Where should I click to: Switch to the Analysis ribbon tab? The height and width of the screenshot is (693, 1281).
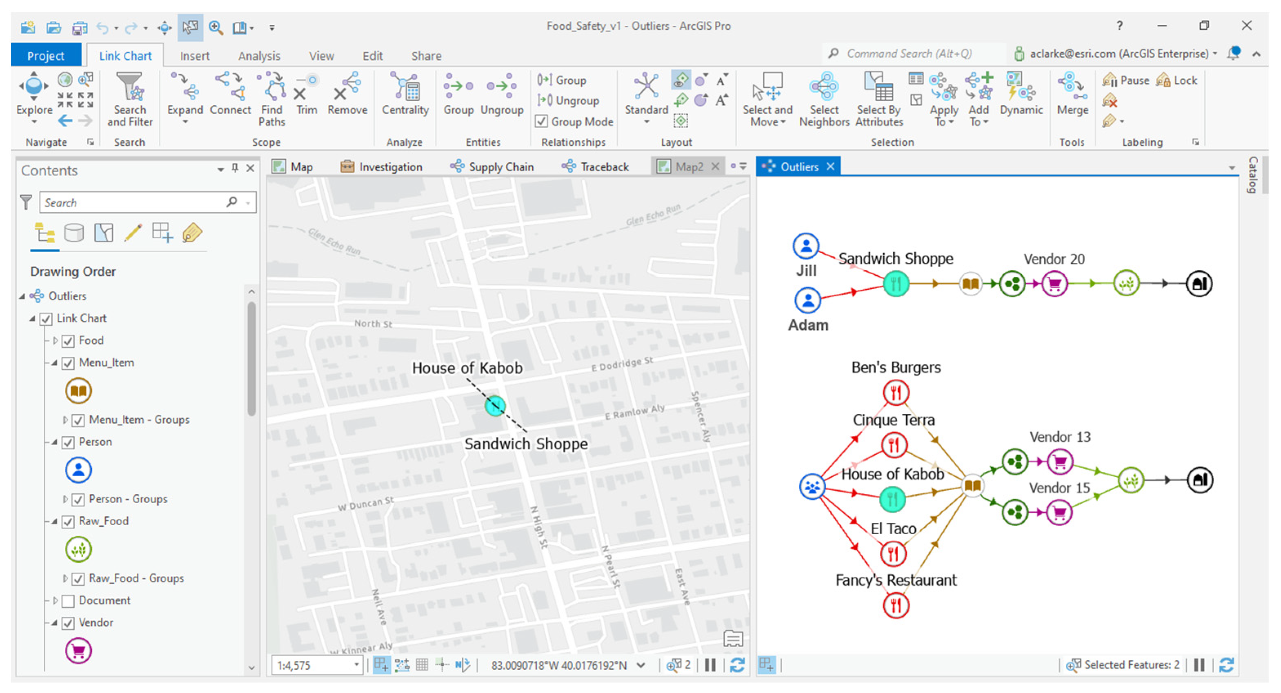click(x=259, y=56)
